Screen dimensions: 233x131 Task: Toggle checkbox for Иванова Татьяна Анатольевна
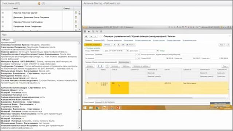(x=3, y=22)
